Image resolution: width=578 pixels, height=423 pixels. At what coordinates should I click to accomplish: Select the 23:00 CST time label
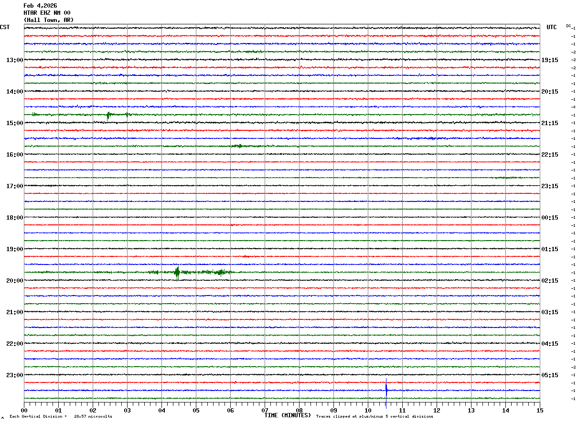point(14,375)
